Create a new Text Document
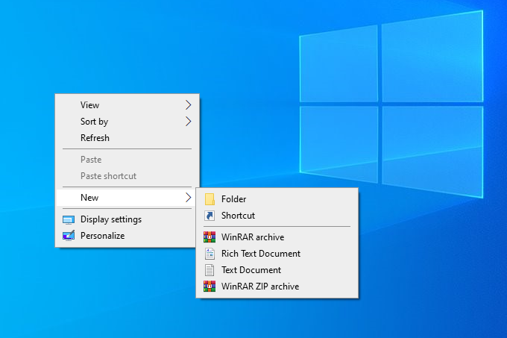Viewport: 507px width, 338px height. coord(277,270)
